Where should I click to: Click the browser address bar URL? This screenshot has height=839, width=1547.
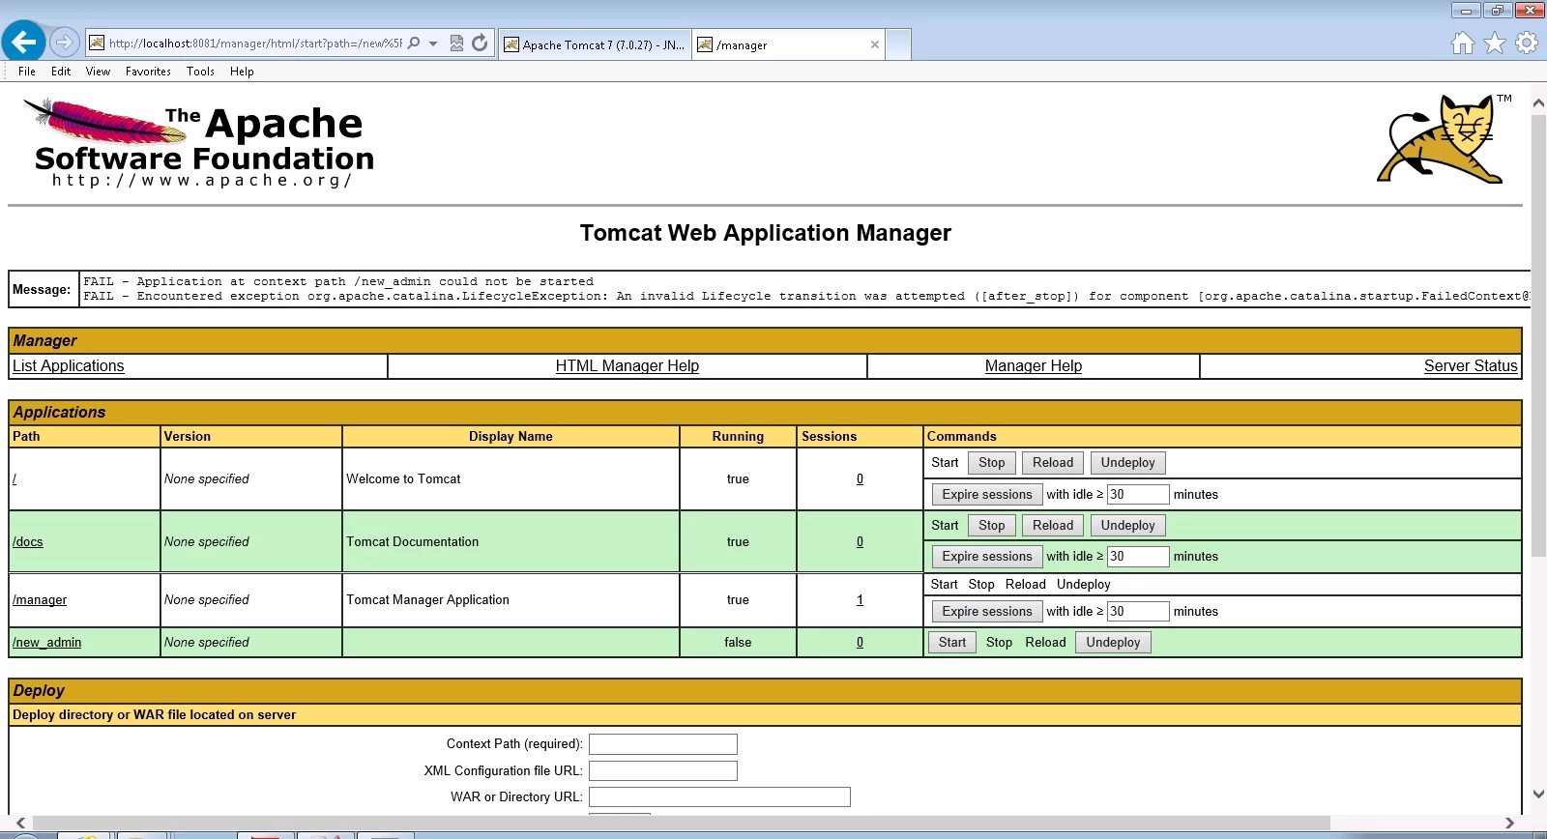pos(255,43)
